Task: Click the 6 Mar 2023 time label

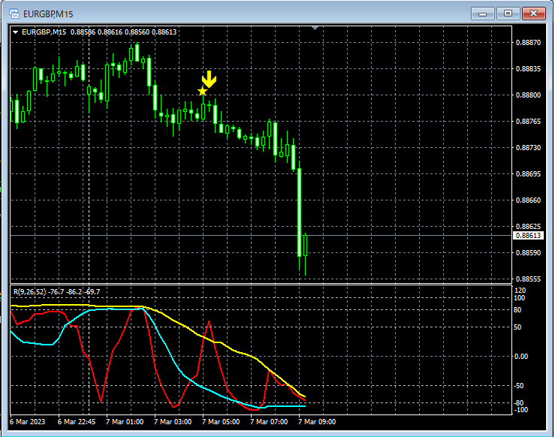Action: point(28,422)
